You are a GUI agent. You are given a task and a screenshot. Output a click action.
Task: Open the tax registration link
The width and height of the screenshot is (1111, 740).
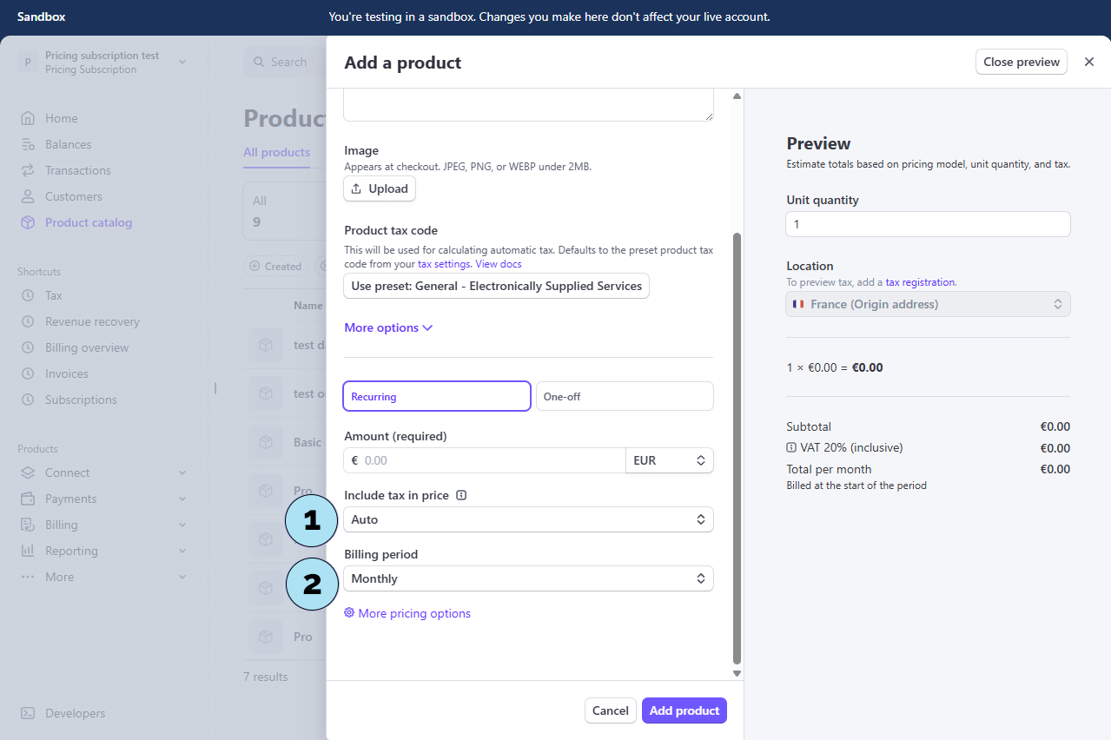pos(920,282)
